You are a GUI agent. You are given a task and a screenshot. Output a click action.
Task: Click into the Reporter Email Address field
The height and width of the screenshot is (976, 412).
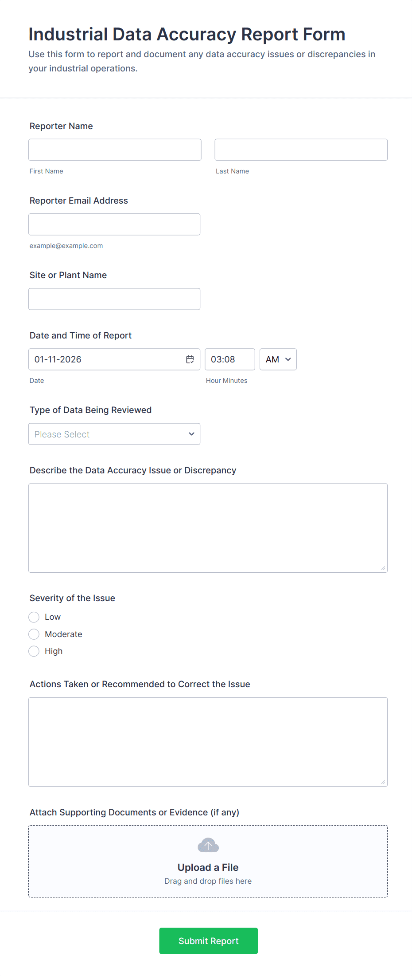click(114, 224)
